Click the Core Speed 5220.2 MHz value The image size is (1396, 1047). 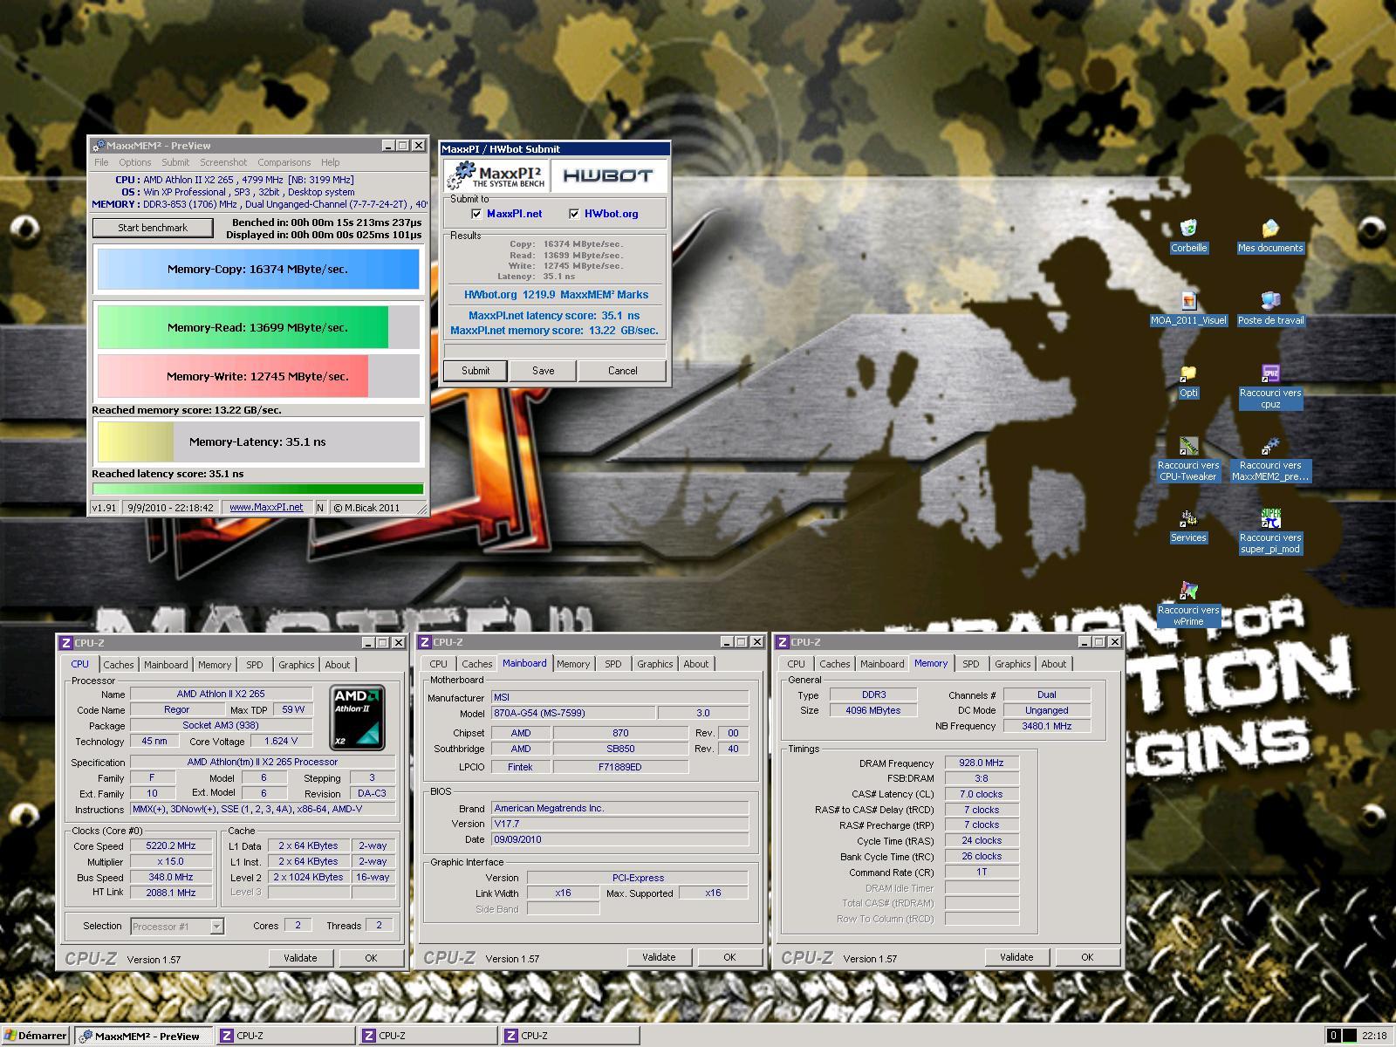click(171, 845)
